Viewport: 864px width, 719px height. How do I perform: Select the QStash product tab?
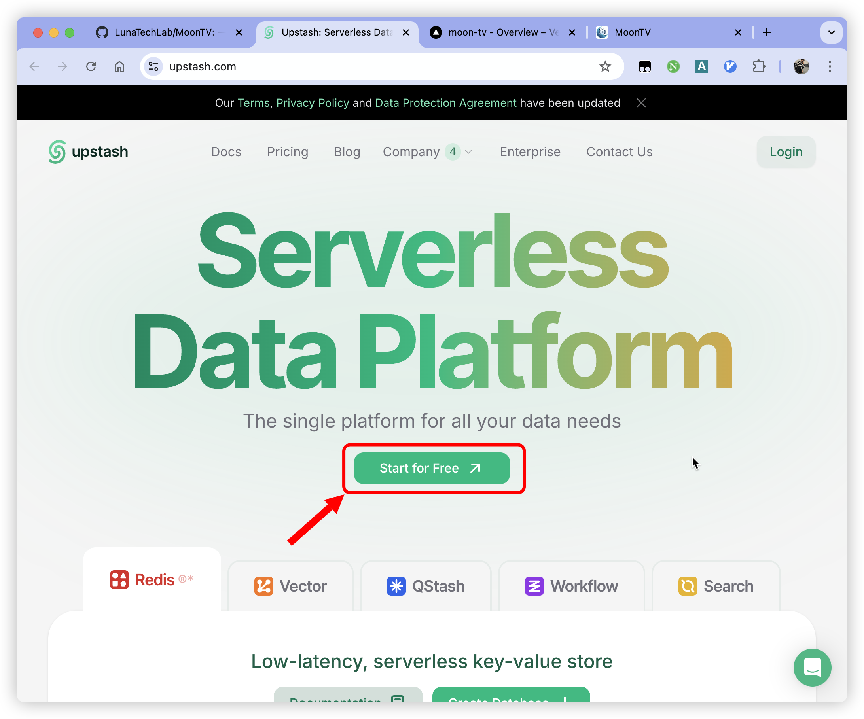(425, 586)
